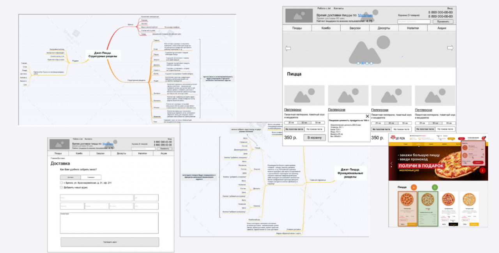Select Подвал node in structural mind map
This screenshot has height=253, width=499.
[75, 60]
